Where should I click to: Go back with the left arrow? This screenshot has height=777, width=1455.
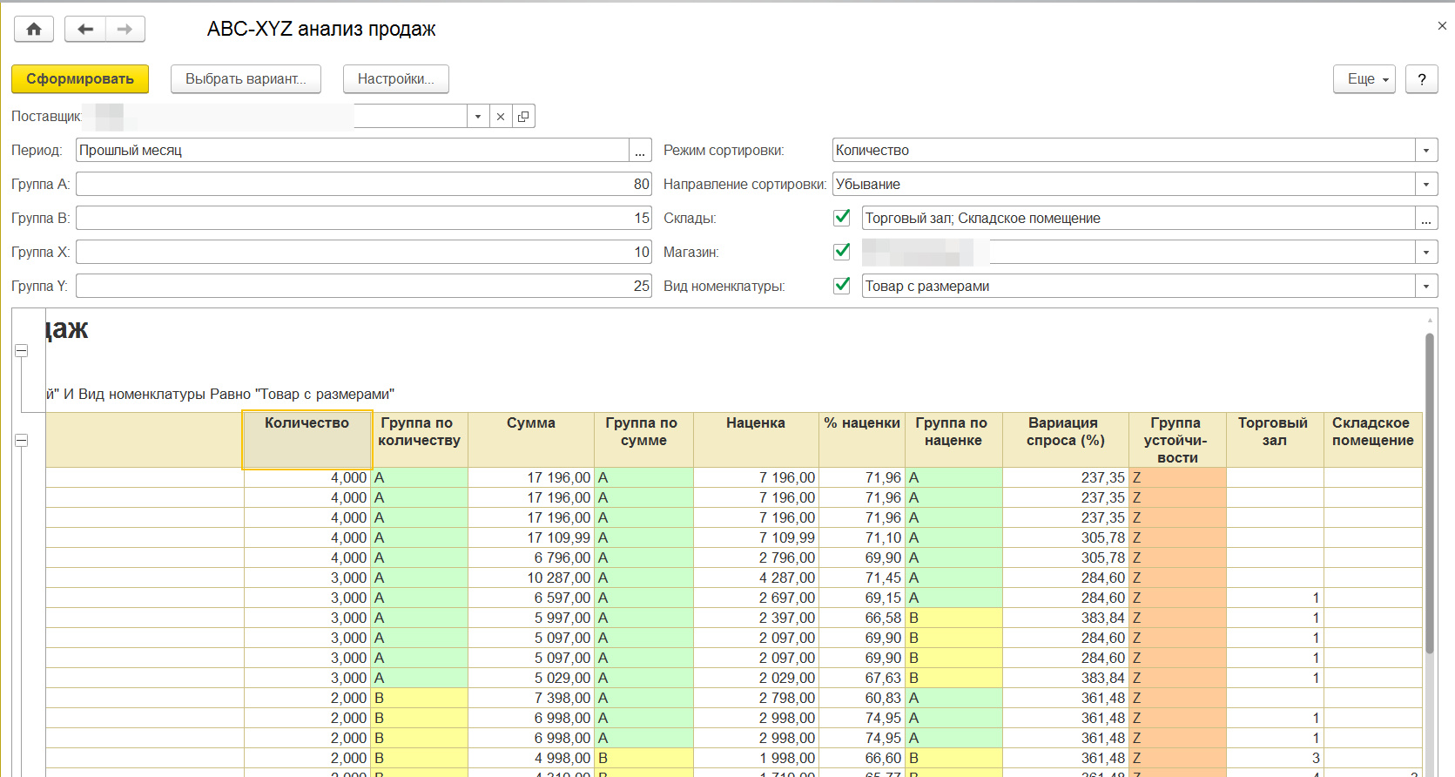[85, 30]
